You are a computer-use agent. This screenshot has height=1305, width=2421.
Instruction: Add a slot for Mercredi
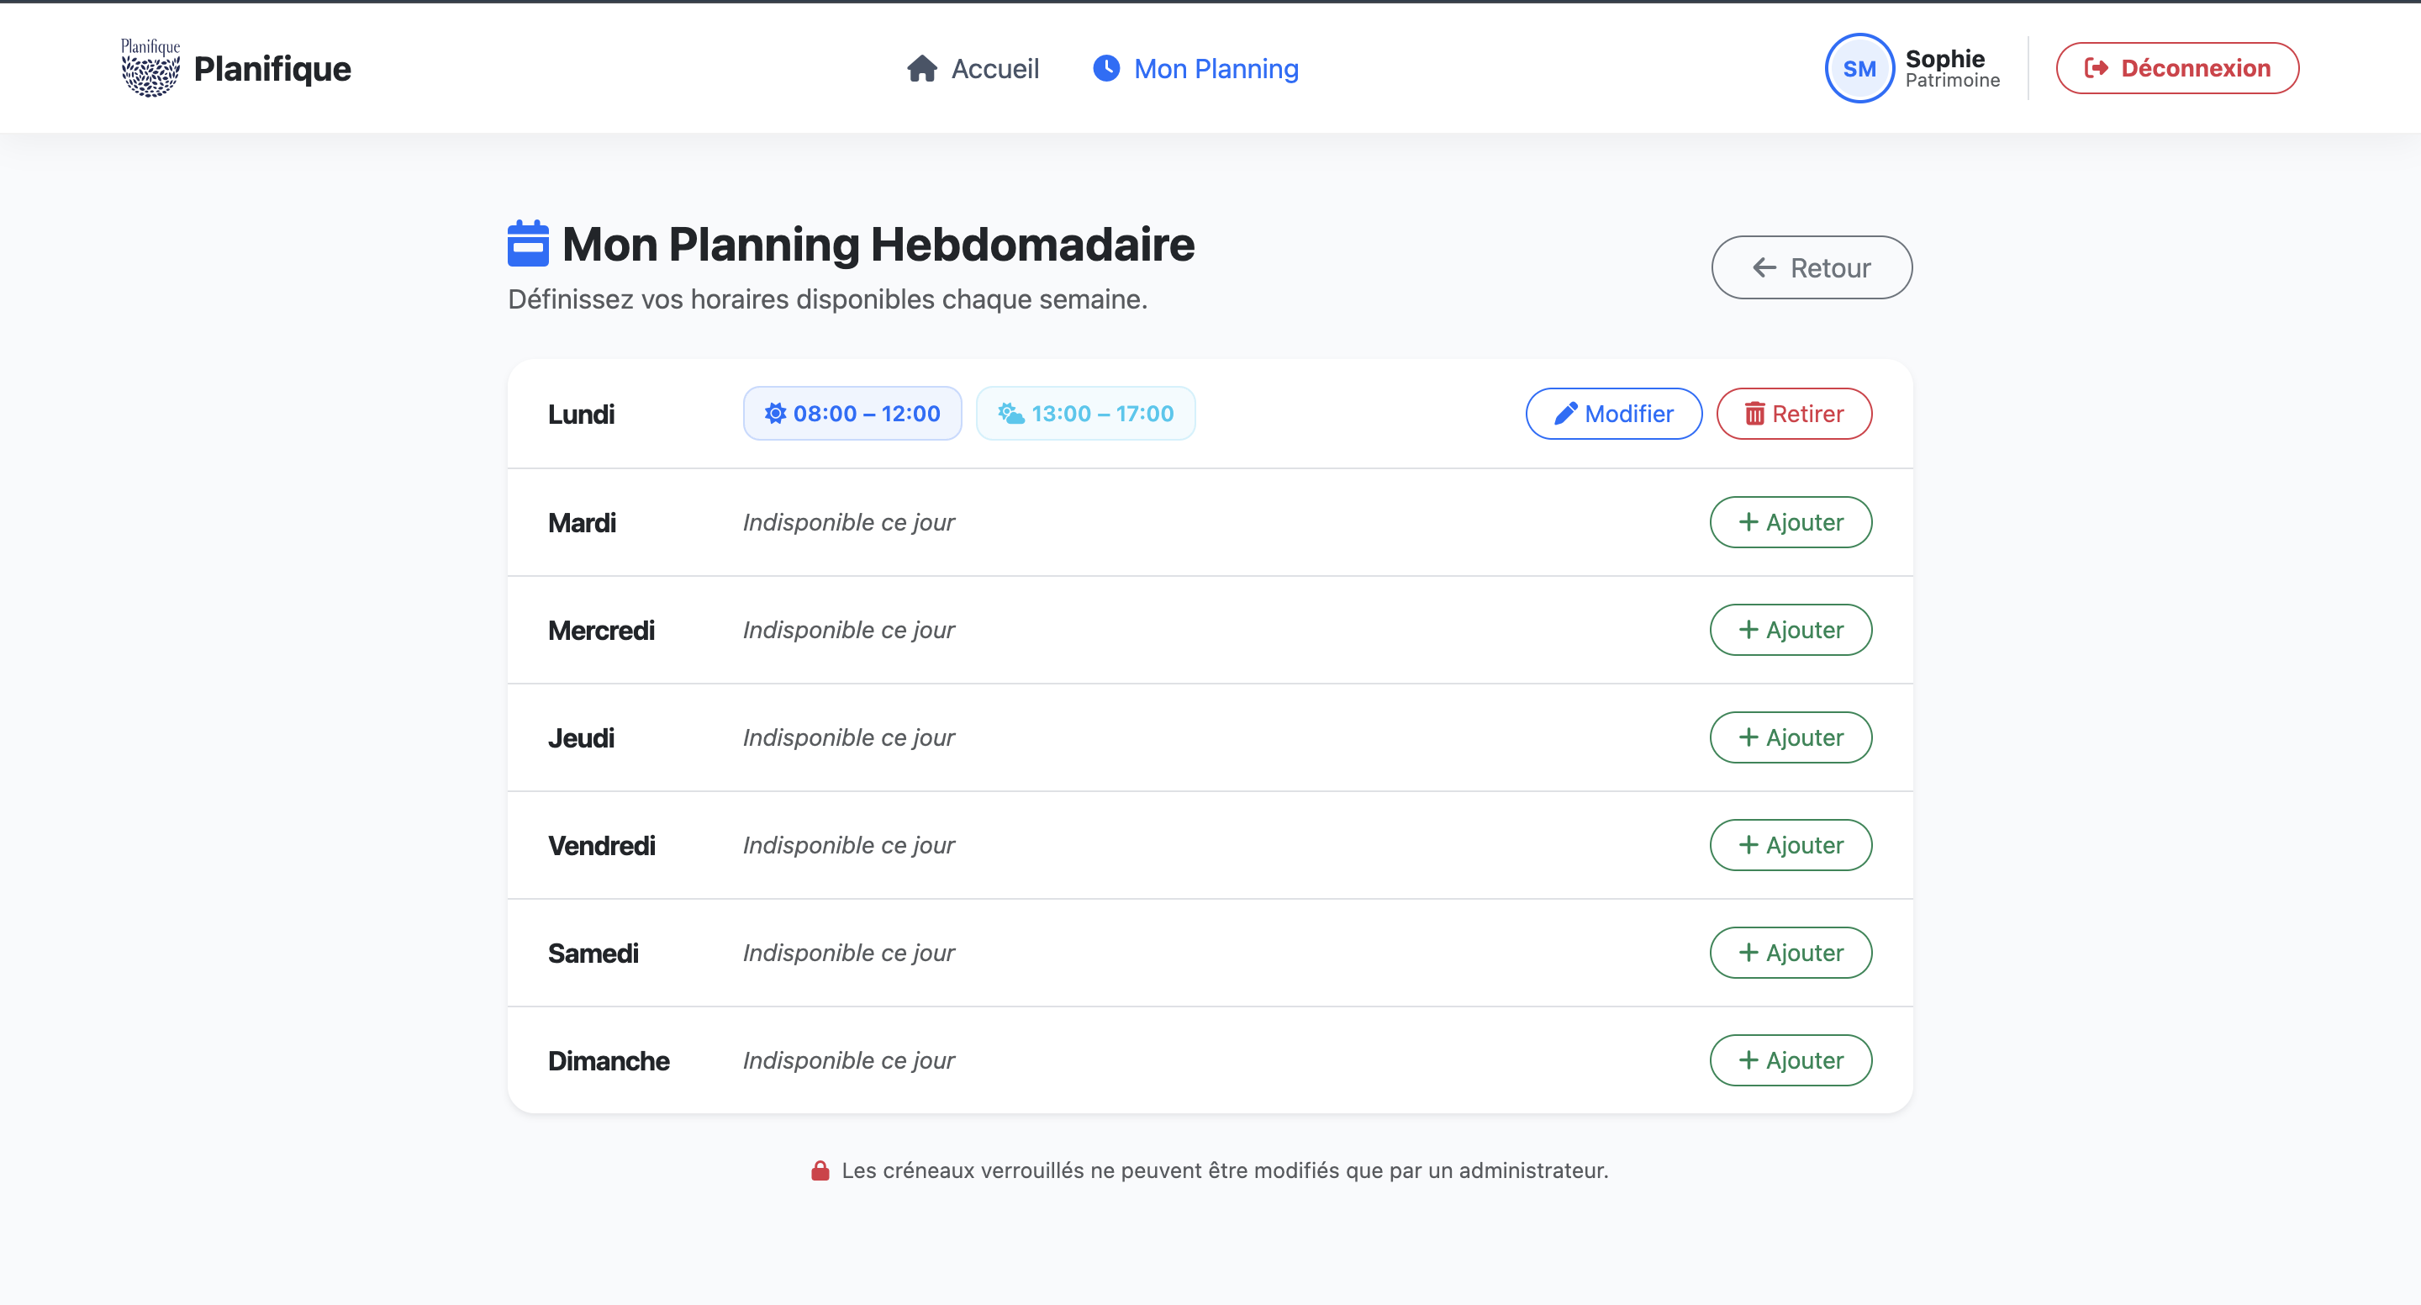coord(1791,630)
